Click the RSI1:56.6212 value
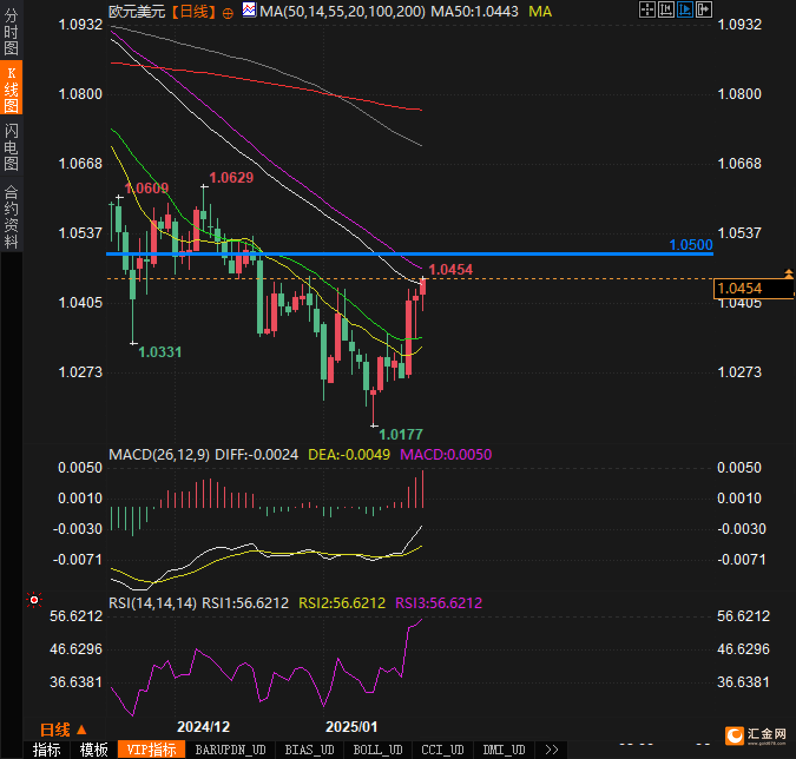Viewport: 796px width, 759px height. click(245, 603)
